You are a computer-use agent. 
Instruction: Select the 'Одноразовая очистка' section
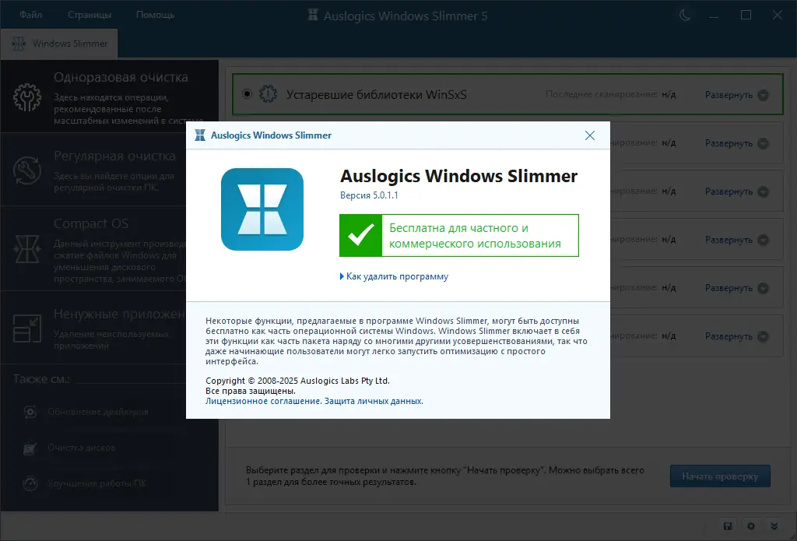click(x=110, y=97)
